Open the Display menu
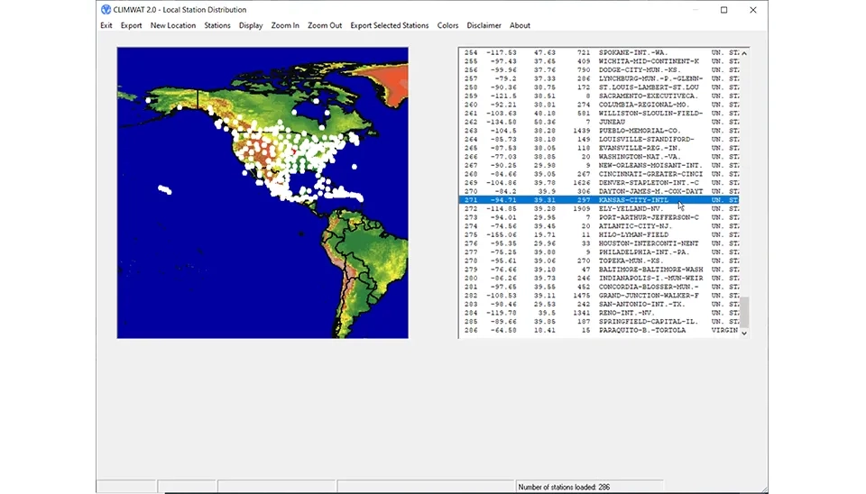866x494 pixels. pyautogui.click(x=251, y=25)
